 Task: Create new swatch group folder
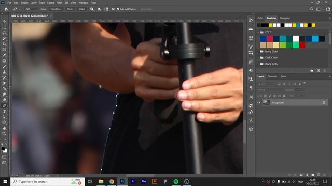click(312, 71)
